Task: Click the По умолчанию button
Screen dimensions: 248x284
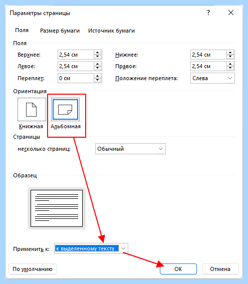Action: click(x=33, y=269)
